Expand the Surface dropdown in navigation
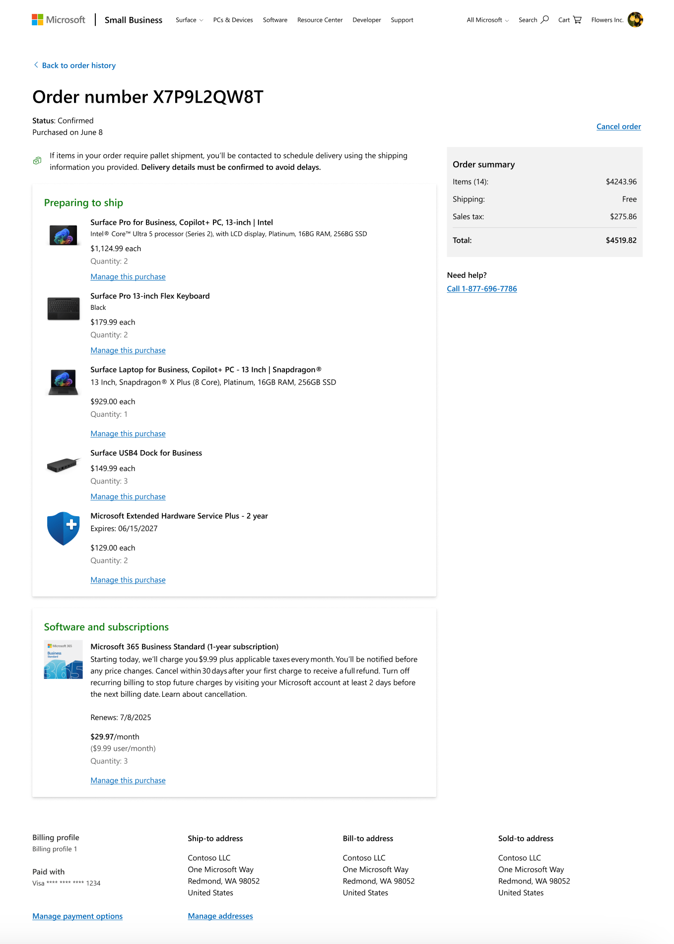Viewport: 674px width, 944px height. click(x=189, y=20)
